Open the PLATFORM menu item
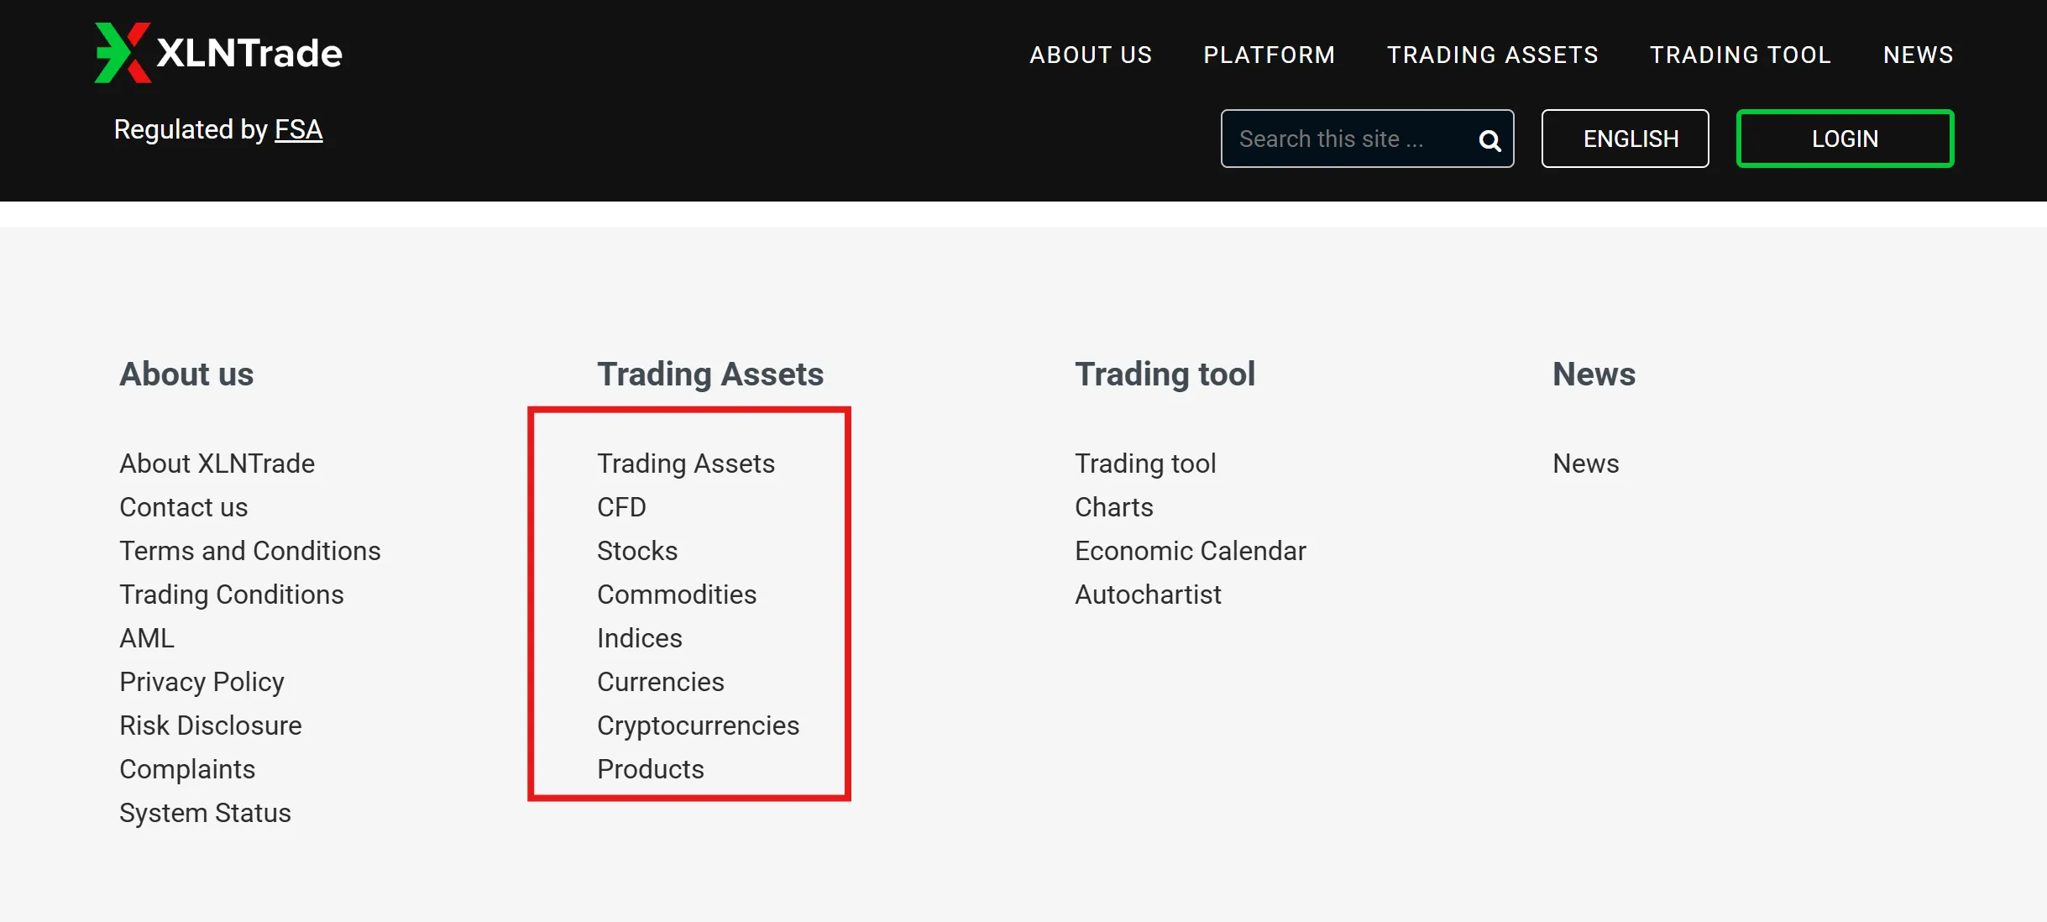Screen dimensions: 2047x922 tap(1269, 55)
